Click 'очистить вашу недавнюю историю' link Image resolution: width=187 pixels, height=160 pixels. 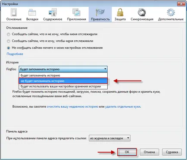click(x=72, y=107)
